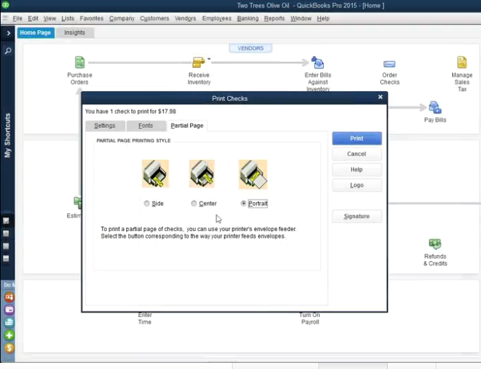Open the Edit menu
Image resolution: width=481 pixels, height=369 pixels.
pos(33,19)
